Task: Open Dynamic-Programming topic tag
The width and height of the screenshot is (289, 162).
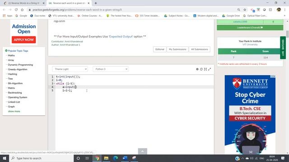Action: click(x=20, y=65)
